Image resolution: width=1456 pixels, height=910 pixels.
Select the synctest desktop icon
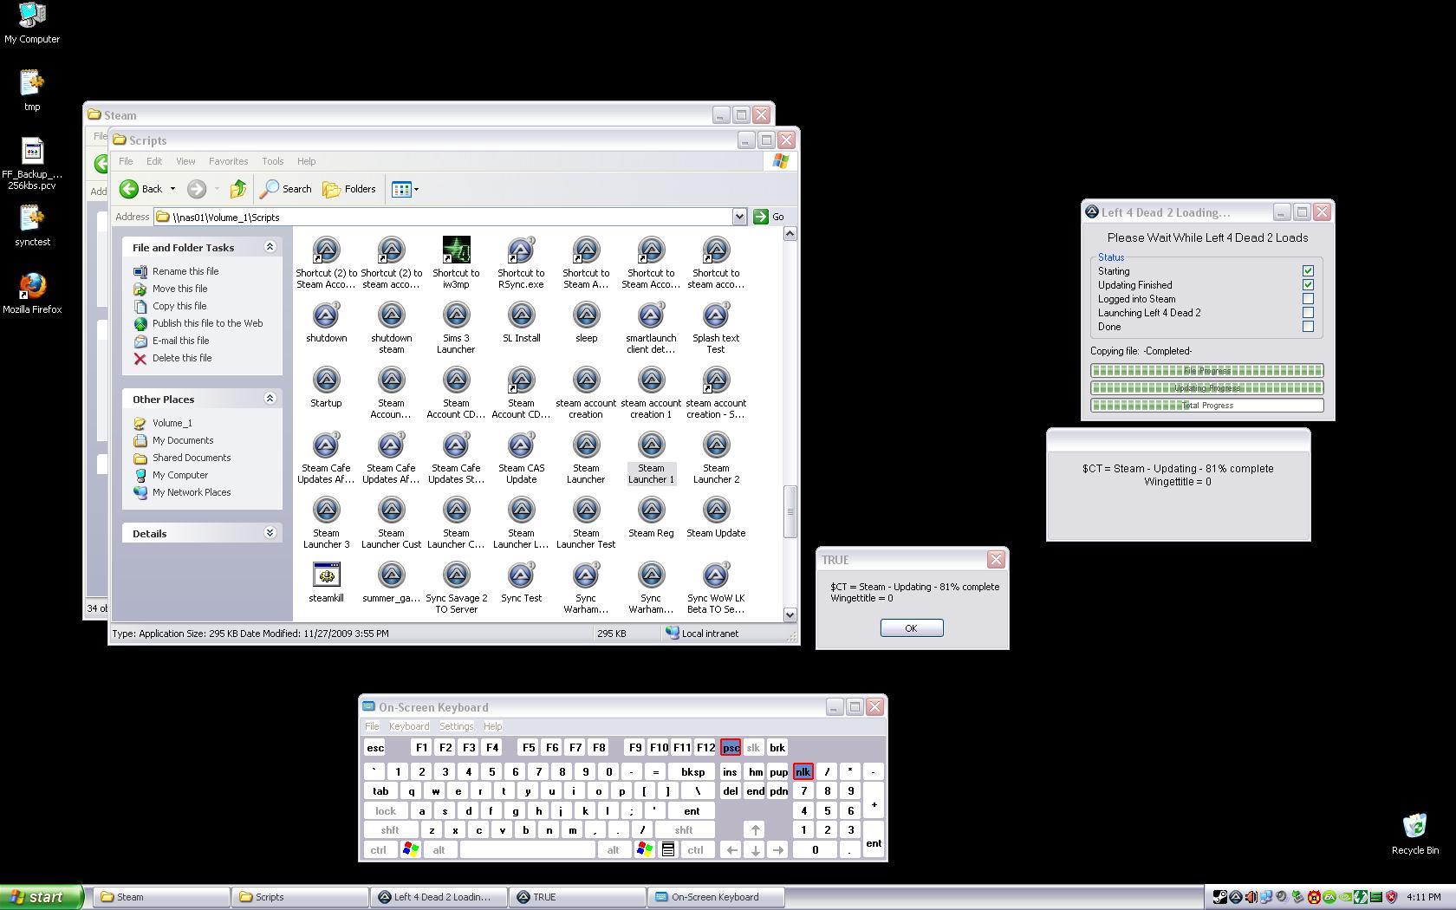click(32, 225)
